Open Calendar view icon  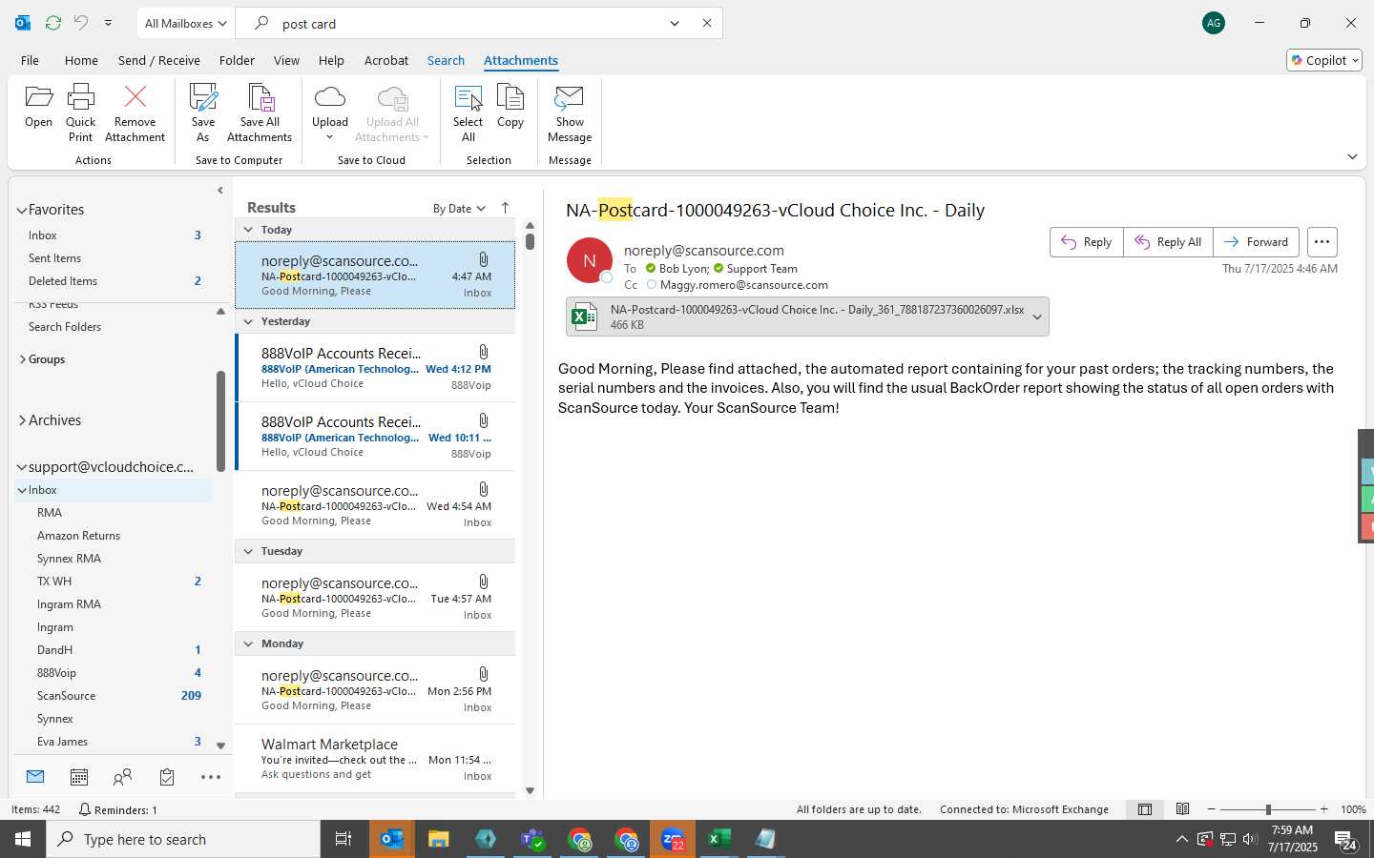[x=79, y=777]
